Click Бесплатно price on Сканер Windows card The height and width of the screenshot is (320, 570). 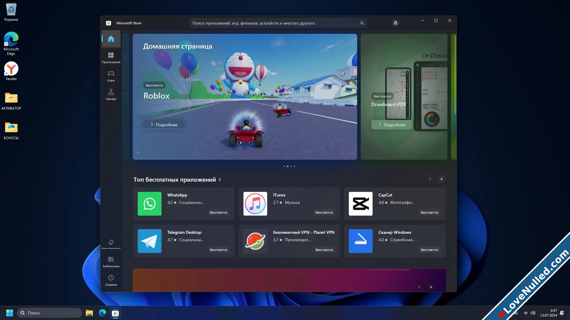(x=430, y=250)
